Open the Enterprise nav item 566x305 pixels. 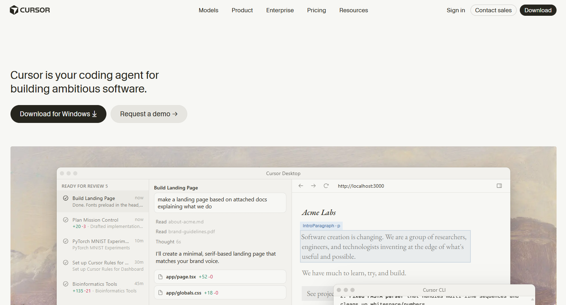point(280,10)
